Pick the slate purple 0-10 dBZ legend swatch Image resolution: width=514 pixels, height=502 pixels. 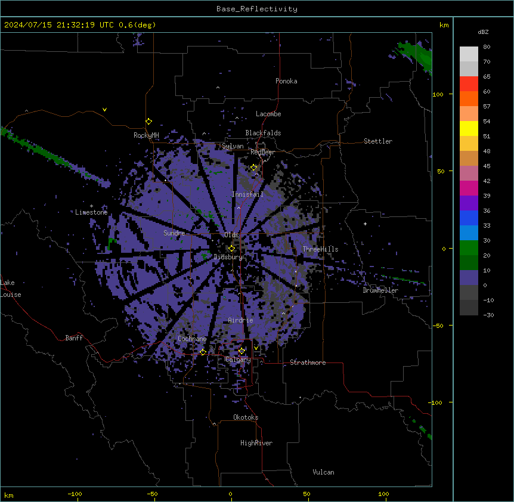(469, 278)
